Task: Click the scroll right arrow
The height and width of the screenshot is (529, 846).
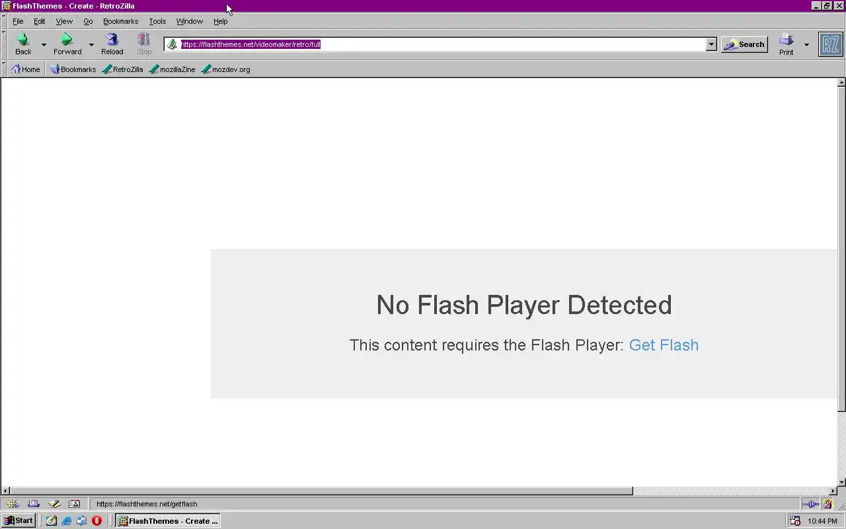Action: pyautogui.click(x=833, y=491)
